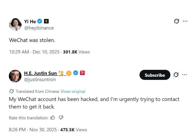
Task: Rate the translation with thumbs down
Action: [61, 118]
